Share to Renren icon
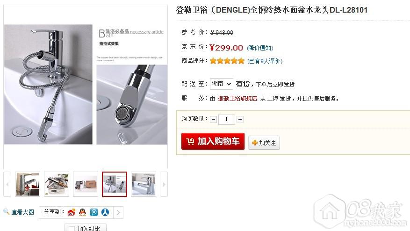The width and height of the screenshot is (410, 231). (x=105, y=212)
